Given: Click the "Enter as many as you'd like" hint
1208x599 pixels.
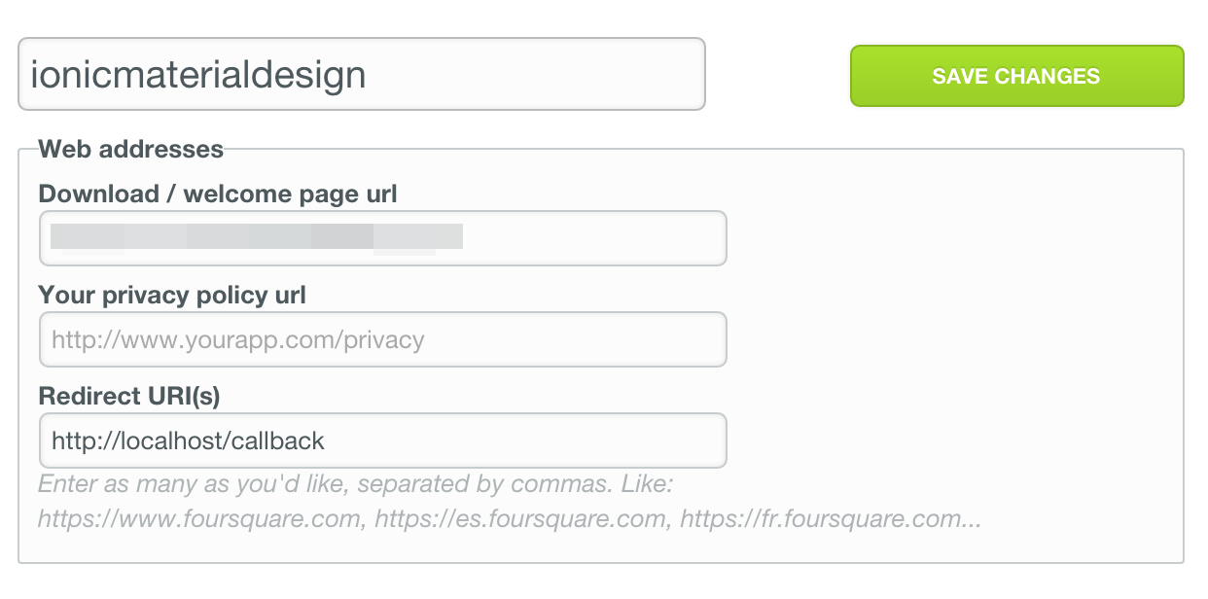Looking at the screenshot, I should point(355,483).
